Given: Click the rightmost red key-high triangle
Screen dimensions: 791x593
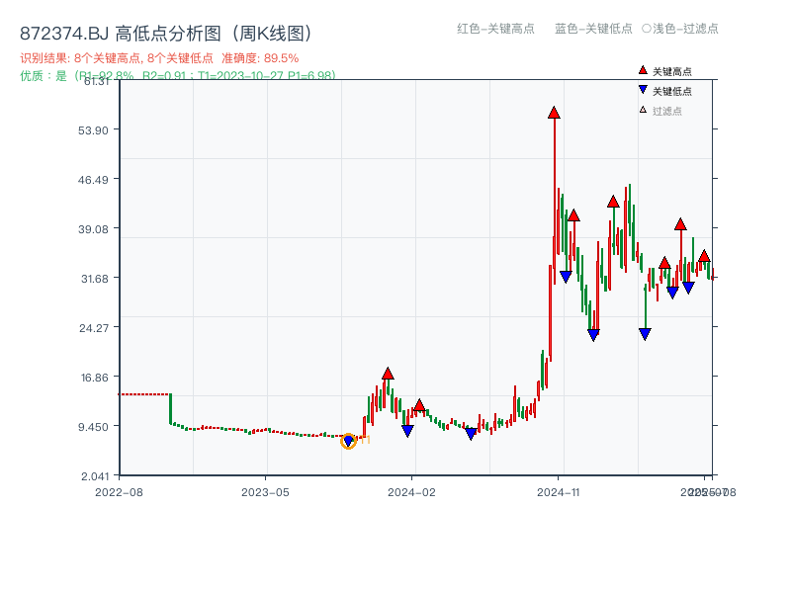Looking at the screenshot, I should [704, 256].
